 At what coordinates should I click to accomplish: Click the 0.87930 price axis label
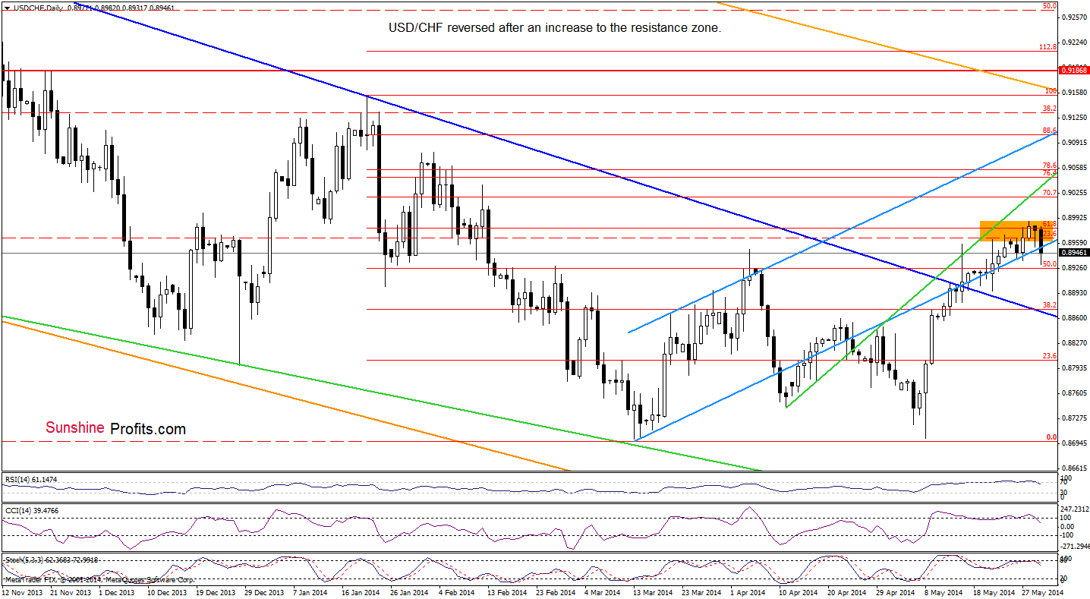point(1075,368)
